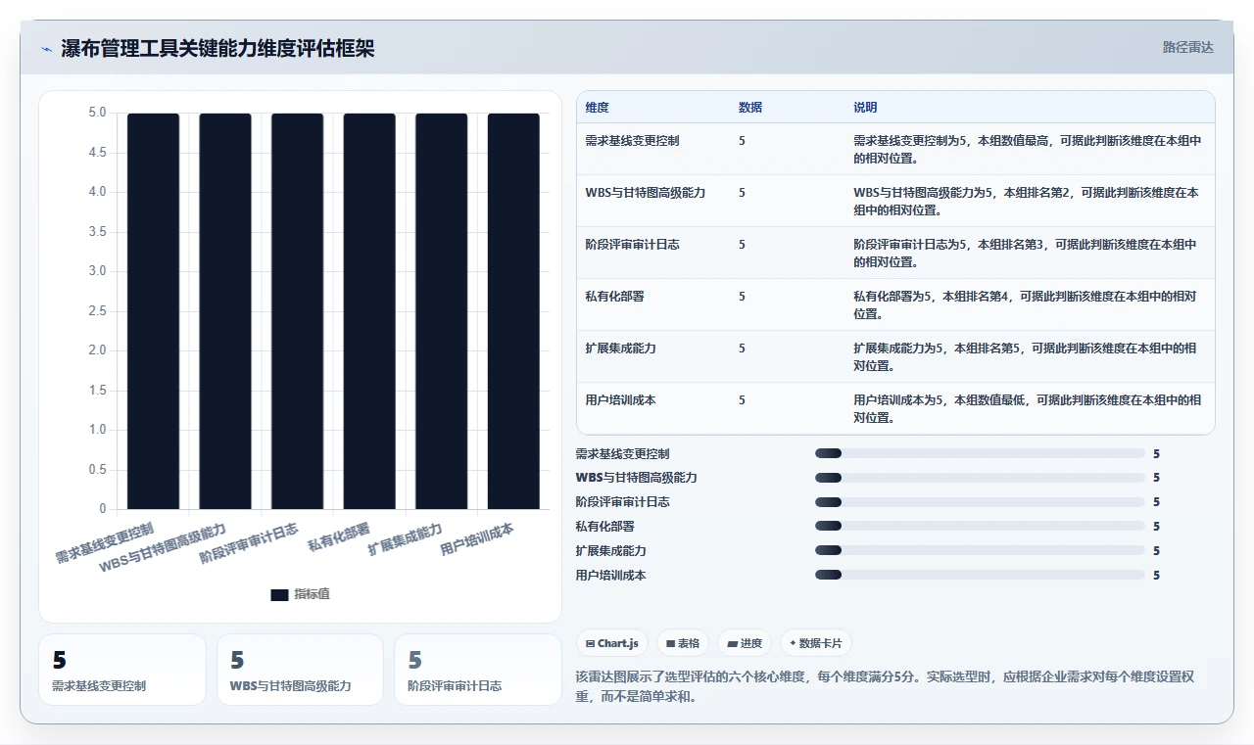This screenshot has height=745, width=1254.
Task: Click the 维度 column header in the table
Action: click(597, 107)
